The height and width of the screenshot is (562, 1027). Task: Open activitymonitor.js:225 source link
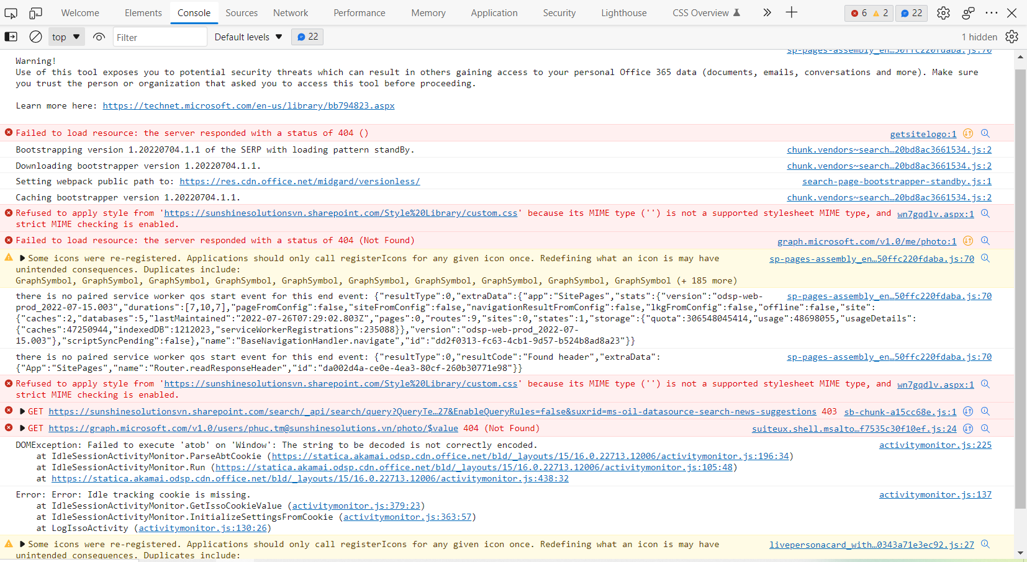(x=935, y=445)
